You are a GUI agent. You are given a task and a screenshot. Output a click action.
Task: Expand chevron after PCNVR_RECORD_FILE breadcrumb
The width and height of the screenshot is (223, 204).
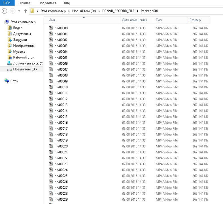point(138,11)
